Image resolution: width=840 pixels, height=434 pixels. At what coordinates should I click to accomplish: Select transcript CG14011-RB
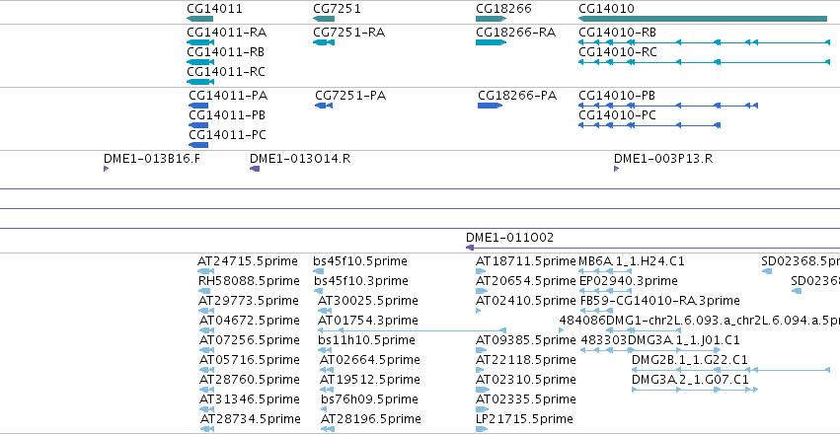(x=199, y=62)
